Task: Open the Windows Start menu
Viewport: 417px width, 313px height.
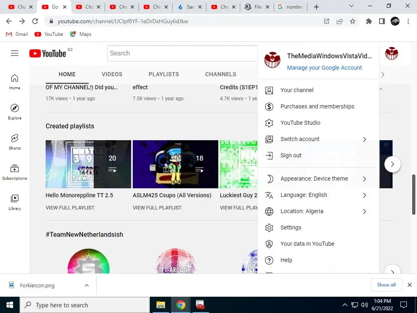Action: (10, 305)
